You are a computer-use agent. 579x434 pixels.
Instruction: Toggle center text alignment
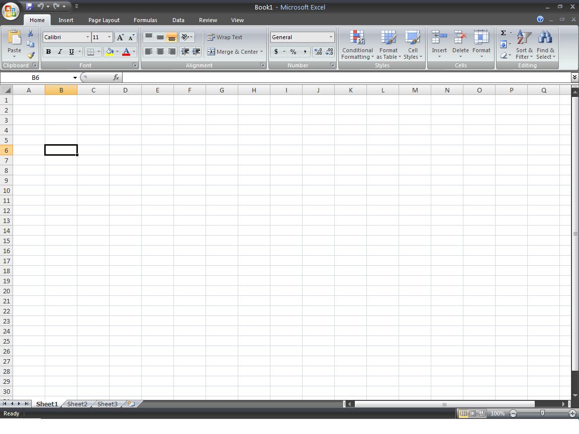tap(160, 52)
